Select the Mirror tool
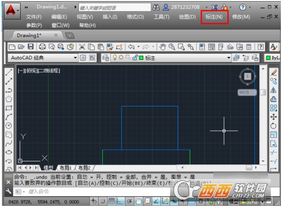 point(274,90)
